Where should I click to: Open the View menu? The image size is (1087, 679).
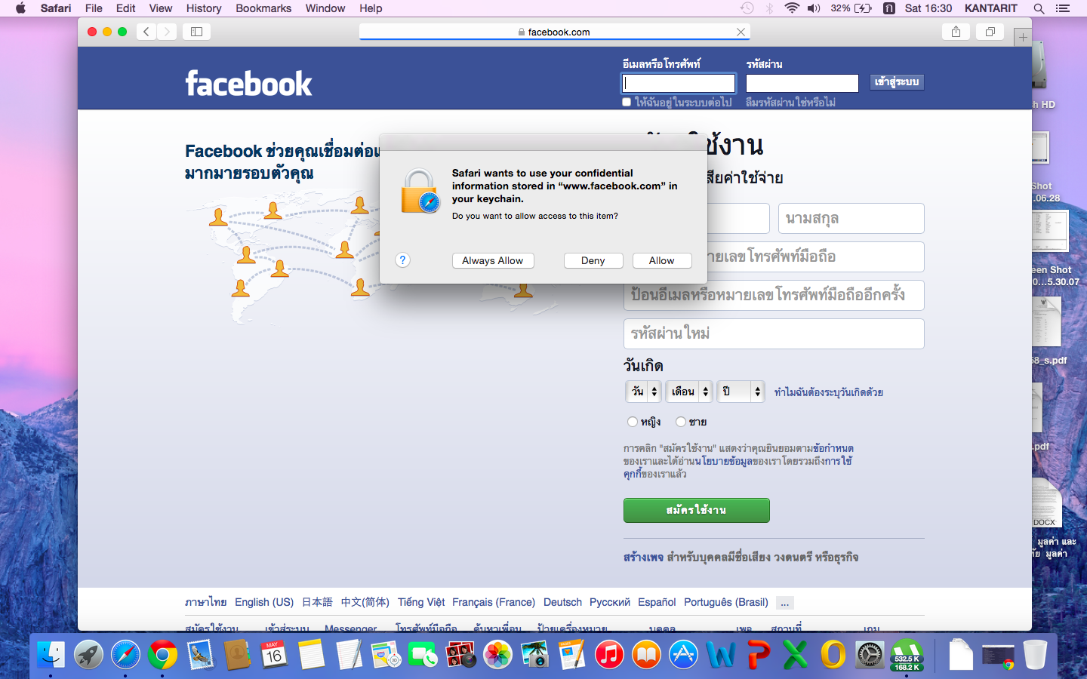click(160, 8)
